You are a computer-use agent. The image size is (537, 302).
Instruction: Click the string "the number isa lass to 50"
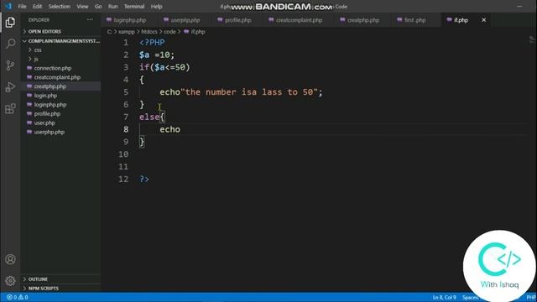(x=249, y=92)
